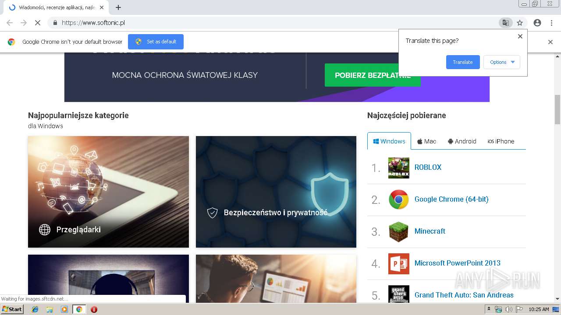The height and width of the screenshot is (315, 561).
Task: Close the Softonic tab
Action: tap(102, 7)
